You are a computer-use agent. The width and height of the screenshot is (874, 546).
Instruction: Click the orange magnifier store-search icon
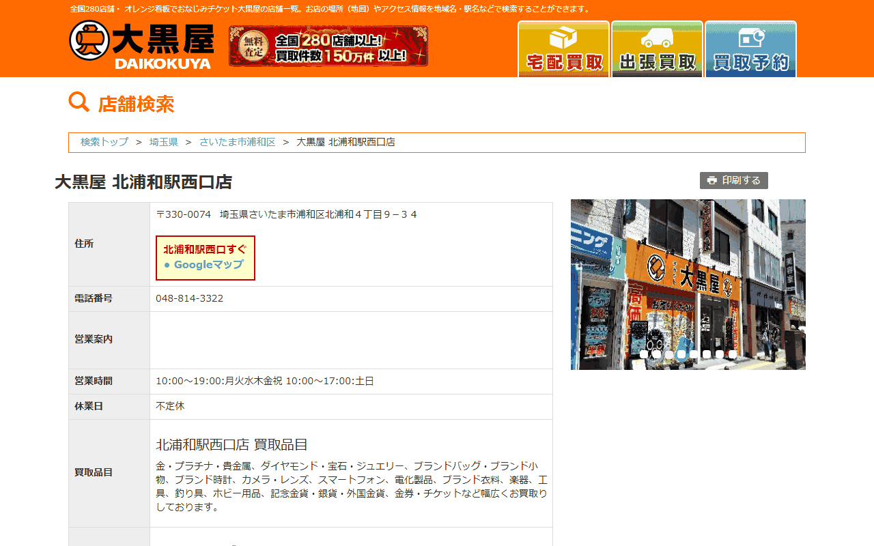(x=79, y=102)
